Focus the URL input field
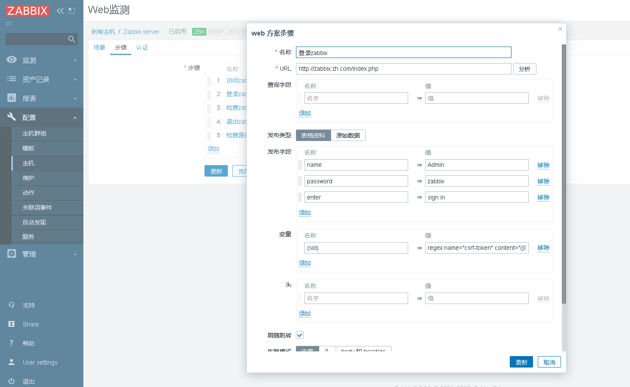The image size is (630, 387). click(x=403, y=69)
